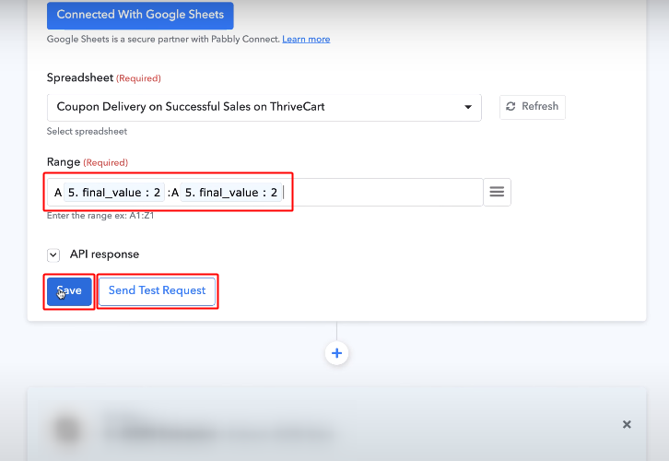Select the second '5. final_value : 2' token
Viewport: 669px width, 461px height.
pos(230,193)
